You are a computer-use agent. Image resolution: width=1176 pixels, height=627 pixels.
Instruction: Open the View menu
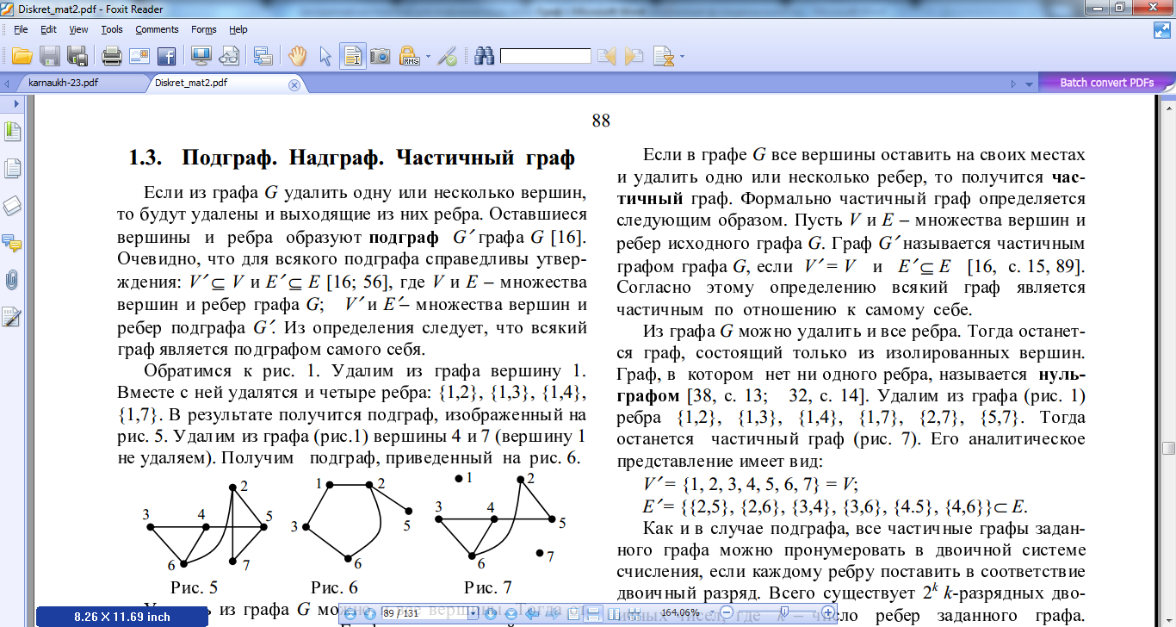point(79,29)
